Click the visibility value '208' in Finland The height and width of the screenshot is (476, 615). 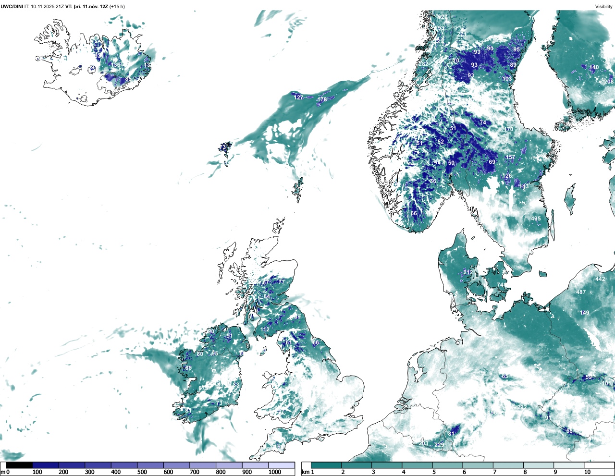point(609,82)
